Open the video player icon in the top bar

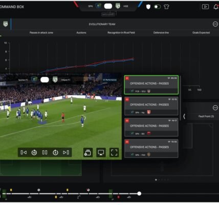[x=205, y=7]
